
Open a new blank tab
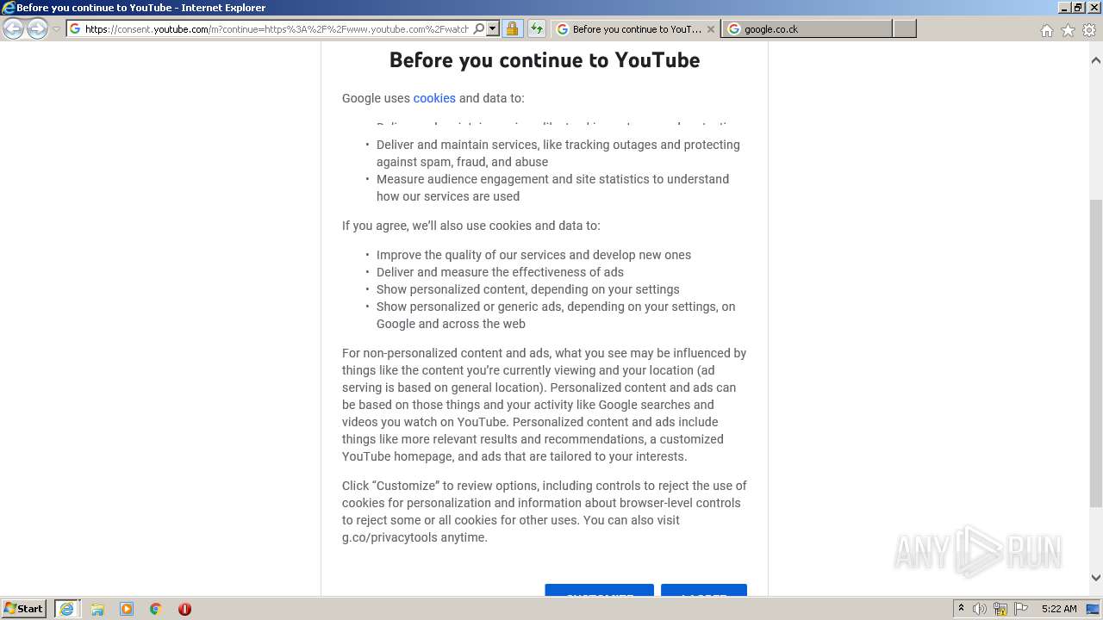pyautogui.click(x=904, y=29)
